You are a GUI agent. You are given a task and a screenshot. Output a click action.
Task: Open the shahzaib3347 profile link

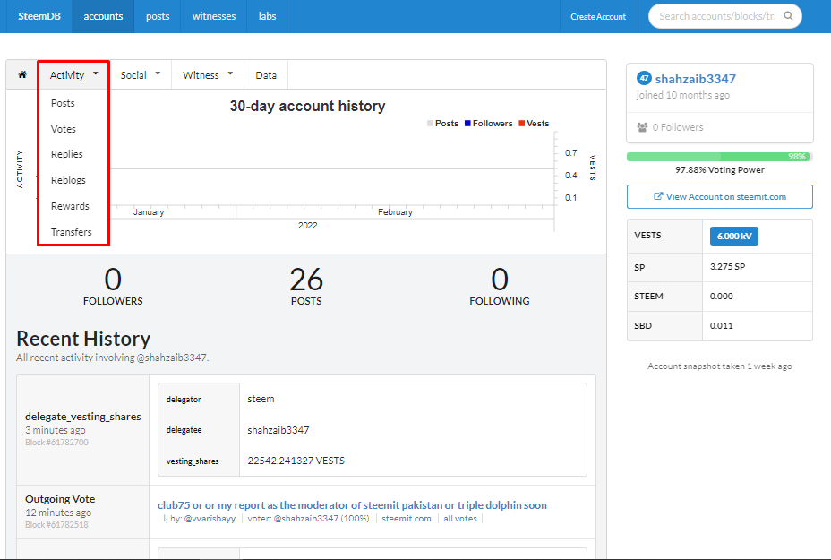pos(695,79)
